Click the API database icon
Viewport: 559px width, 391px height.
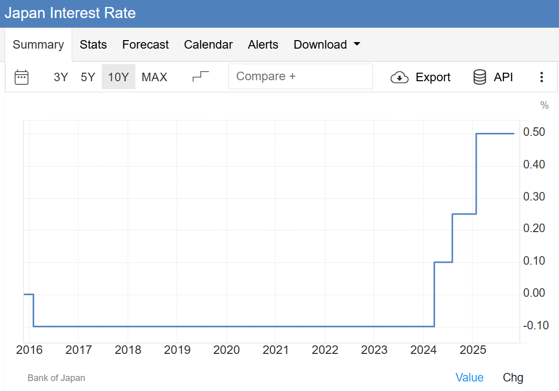tap(480, 77)
